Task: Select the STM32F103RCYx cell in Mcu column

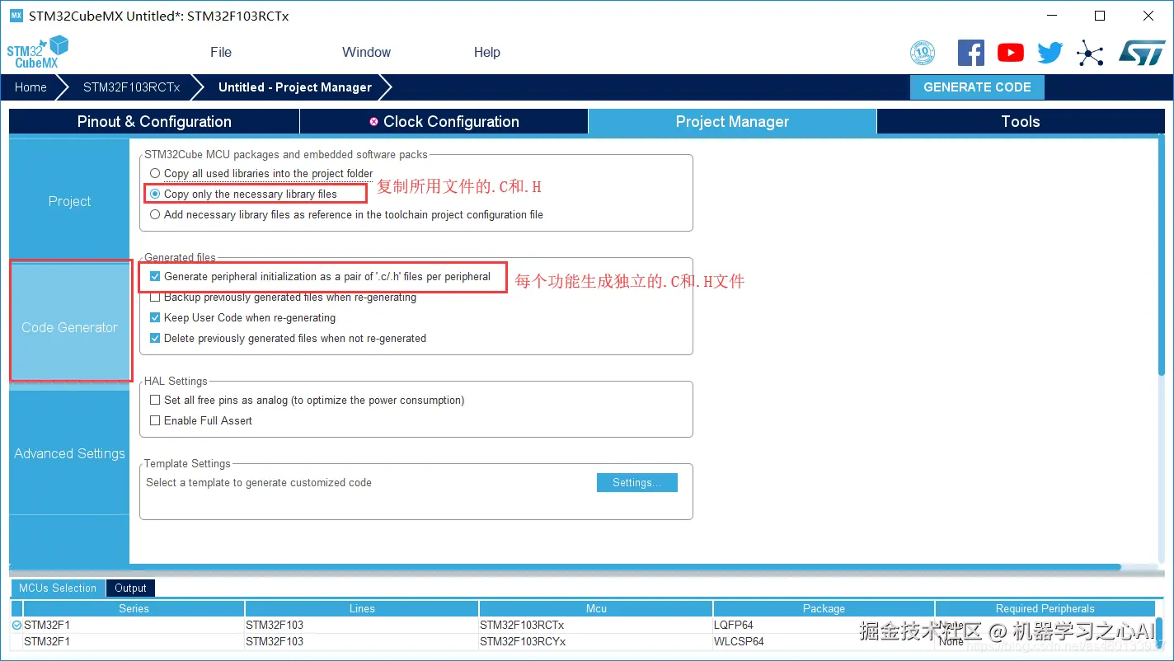Action: point(596,641)
